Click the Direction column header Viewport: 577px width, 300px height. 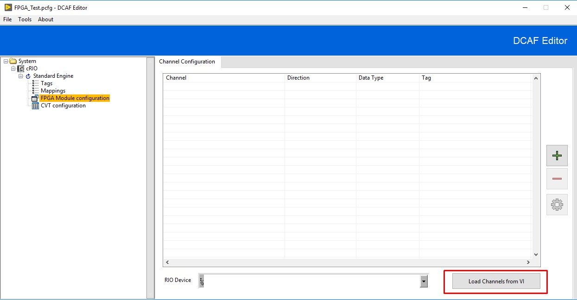320,78
